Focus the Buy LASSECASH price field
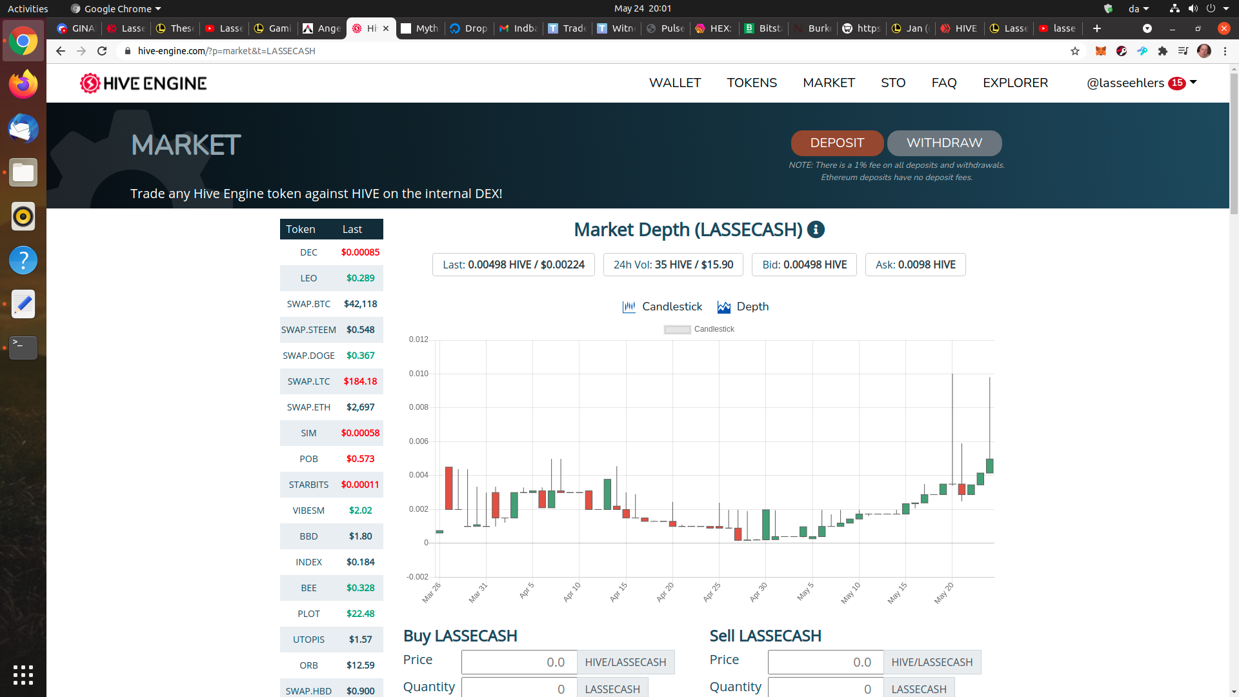Screen dimensions: 1239x697 pos(519,662)
